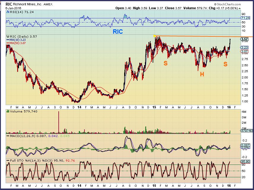Viewport: 254px width, 190px height.
Task: Click the bold 3.57 price tag on axis
Action: (244, 39)
